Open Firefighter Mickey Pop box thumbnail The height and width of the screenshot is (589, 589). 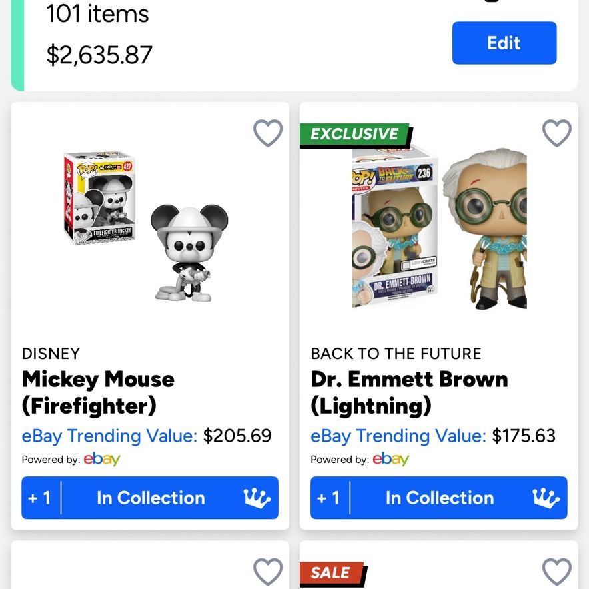tap(99, 198)
